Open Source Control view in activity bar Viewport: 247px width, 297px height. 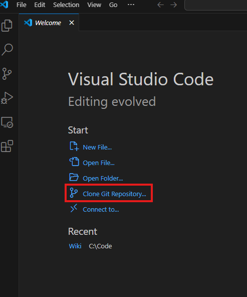[x=7, y=74]
